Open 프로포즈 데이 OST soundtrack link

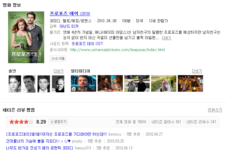click(87, 44)
